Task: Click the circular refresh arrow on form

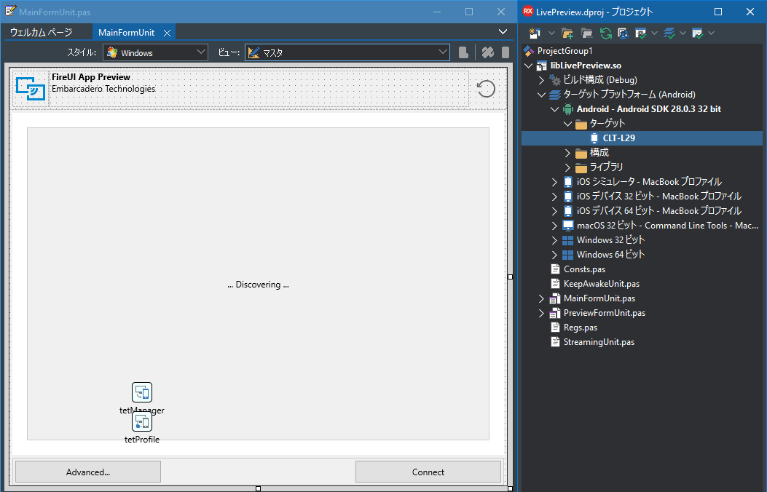Action: [486, 89]
